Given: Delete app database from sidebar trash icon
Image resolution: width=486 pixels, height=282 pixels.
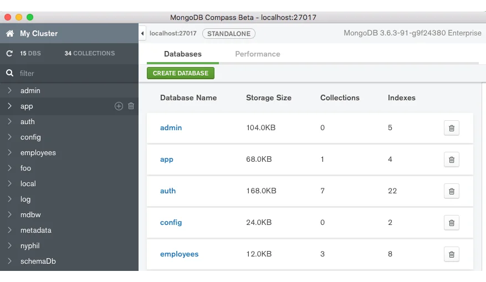Looking at the screenshot, I should [x=131, y=106].
